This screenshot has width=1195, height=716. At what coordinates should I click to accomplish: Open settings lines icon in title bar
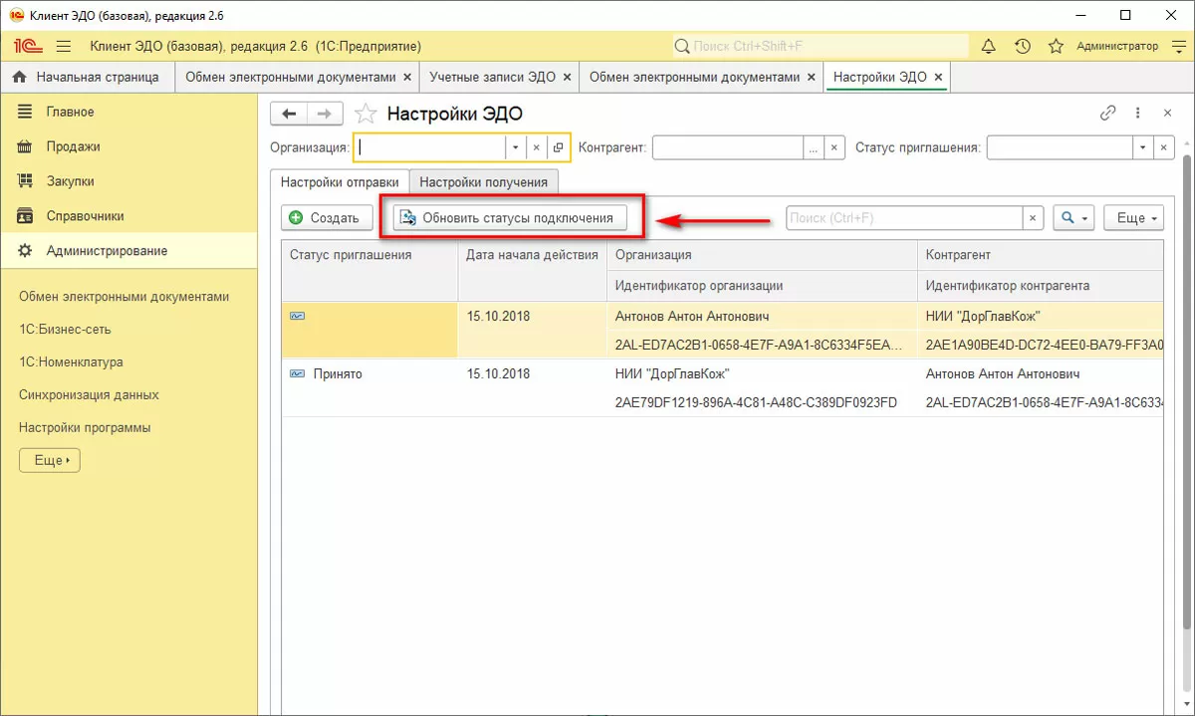click(x=1178, y=47)
